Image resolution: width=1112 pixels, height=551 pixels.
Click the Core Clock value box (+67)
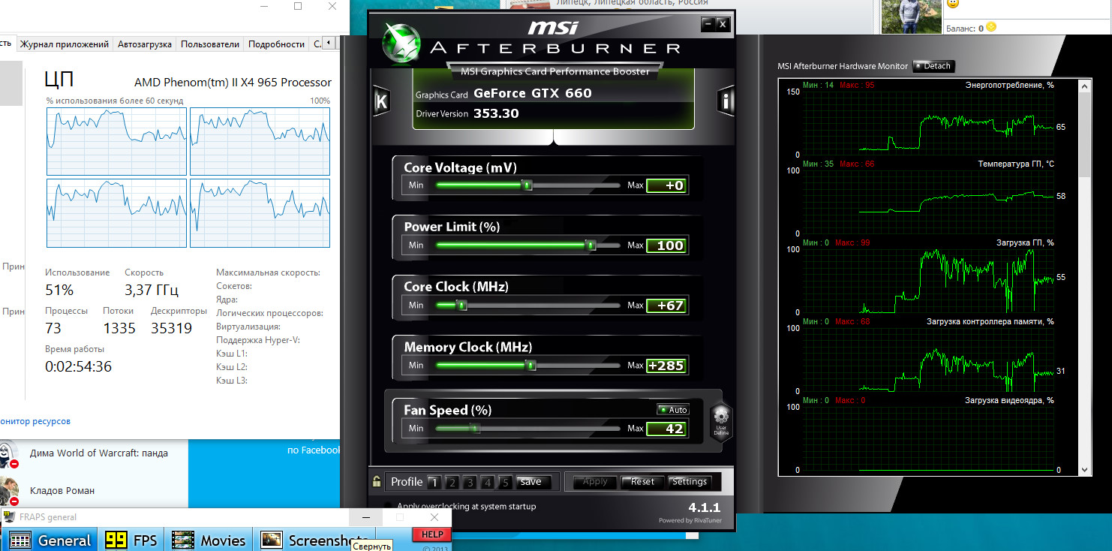click(x=666, y=306)
